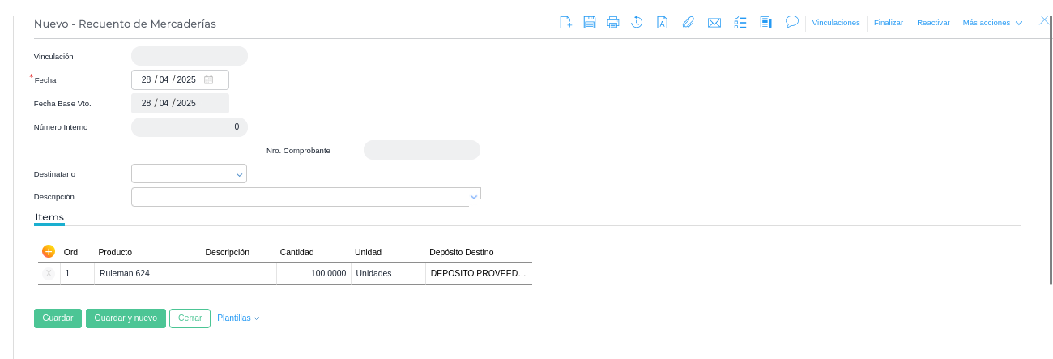Click the Unidades unit cell
The image size is (1053, 359).
point(388,274)
